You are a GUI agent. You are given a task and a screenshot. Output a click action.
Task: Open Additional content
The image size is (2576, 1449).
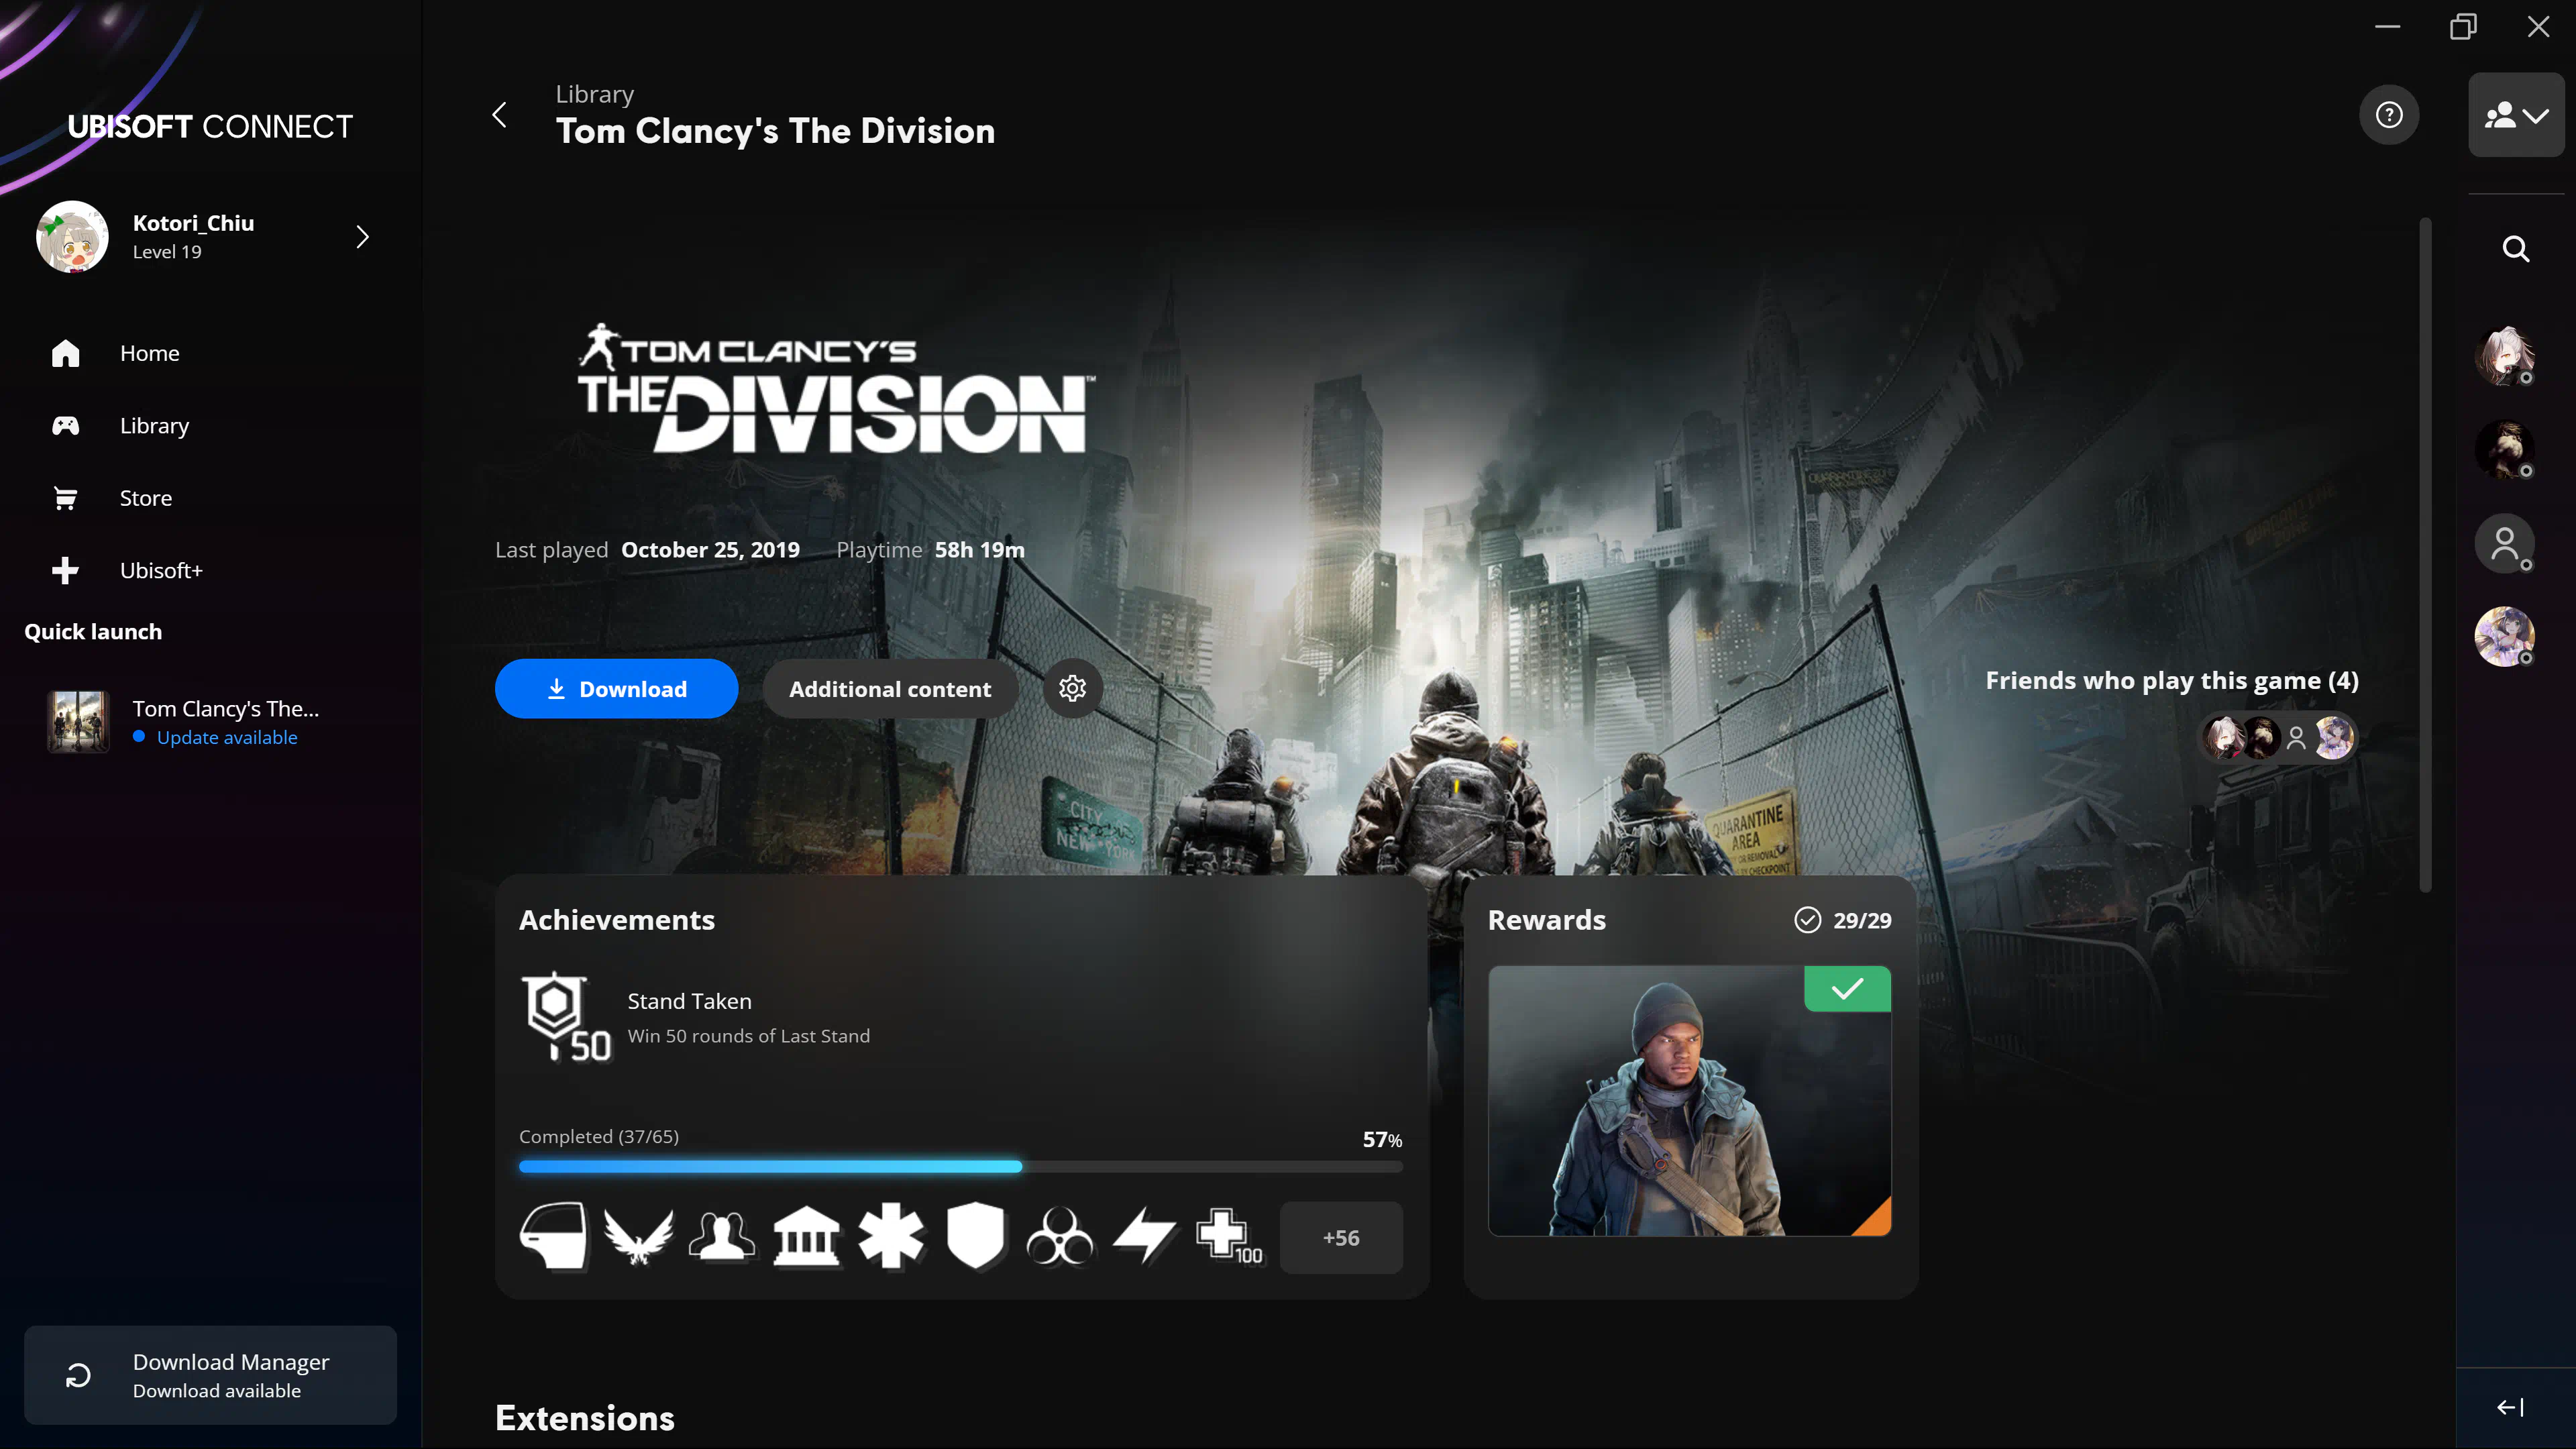[x=889, y=688]
